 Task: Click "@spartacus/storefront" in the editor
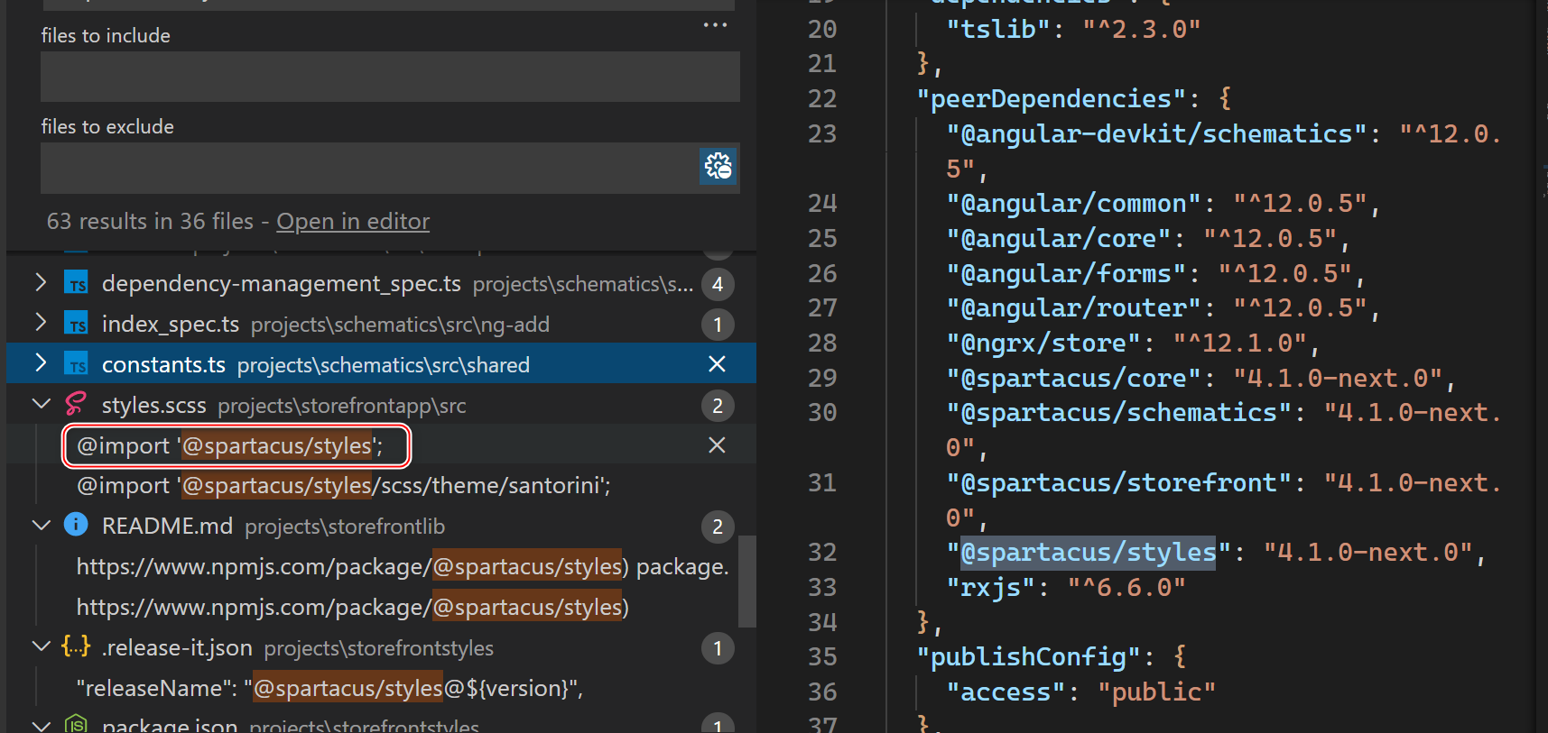pos(1119,483)
